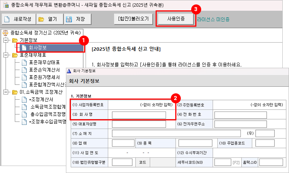Focus the 소재지 address field
The image size is (289, 173).
(176, 133)
